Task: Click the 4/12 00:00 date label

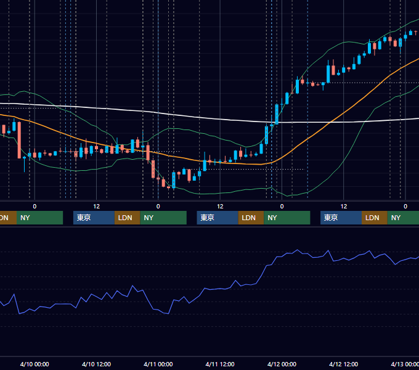Action: tap(282, 364)
